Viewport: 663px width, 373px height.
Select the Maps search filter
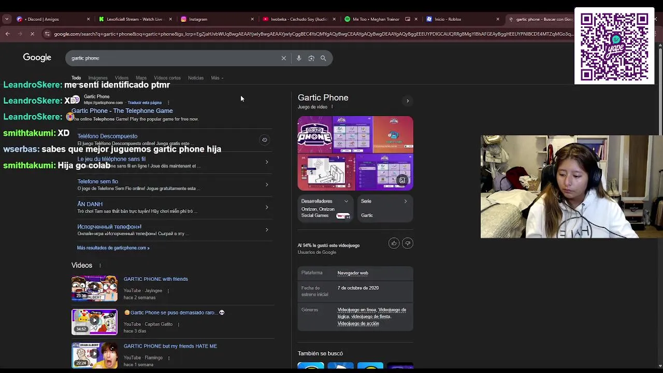pyautogui.click(x=141, y=78)
